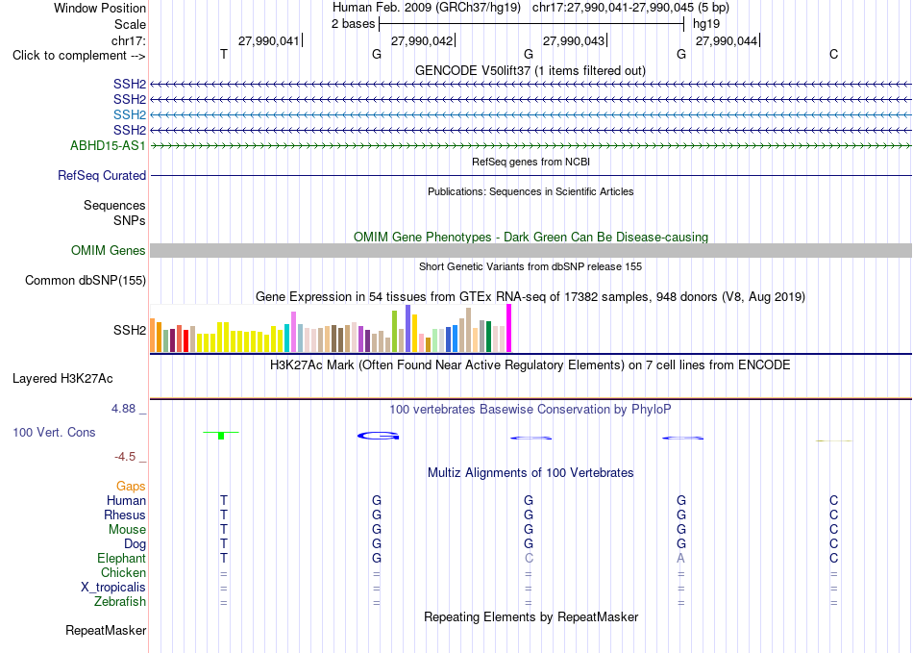Click the tall blue-violet bar in the GTEx chart

[408, 329]
